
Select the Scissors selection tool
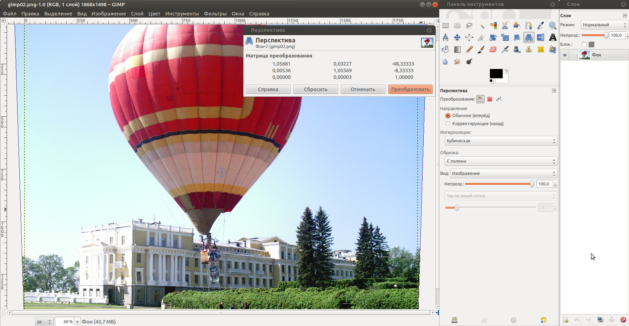coord(505,26)
